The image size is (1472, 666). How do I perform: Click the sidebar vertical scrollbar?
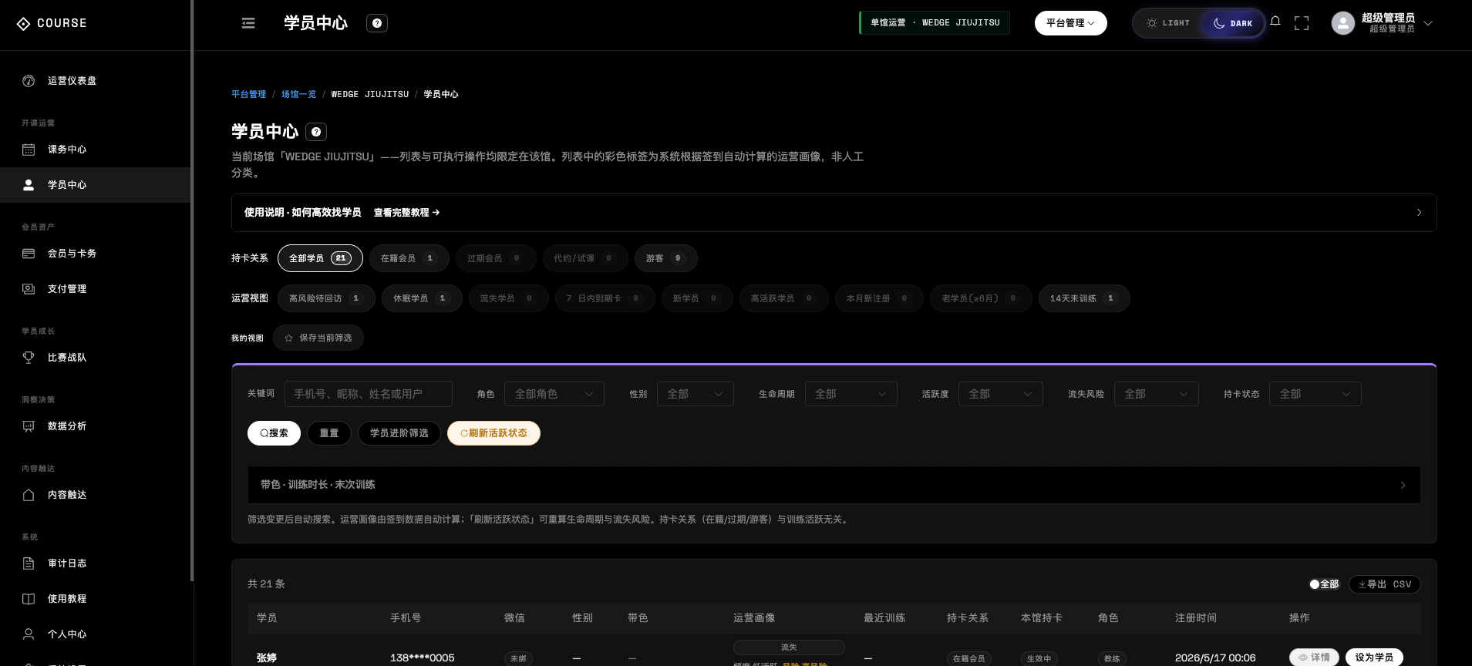[x=192, y=291]
